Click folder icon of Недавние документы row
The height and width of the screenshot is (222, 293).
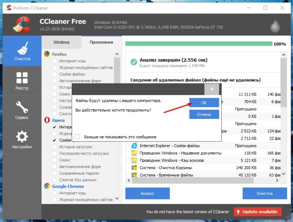134,153
